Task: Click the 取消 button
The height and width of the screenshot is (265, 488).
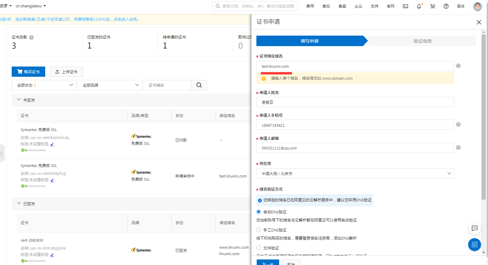Action: click(x=291, y=262)
